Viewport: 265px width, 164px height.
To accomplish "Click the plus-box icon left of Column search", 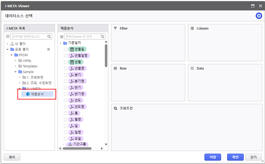I will click(61, 37).
